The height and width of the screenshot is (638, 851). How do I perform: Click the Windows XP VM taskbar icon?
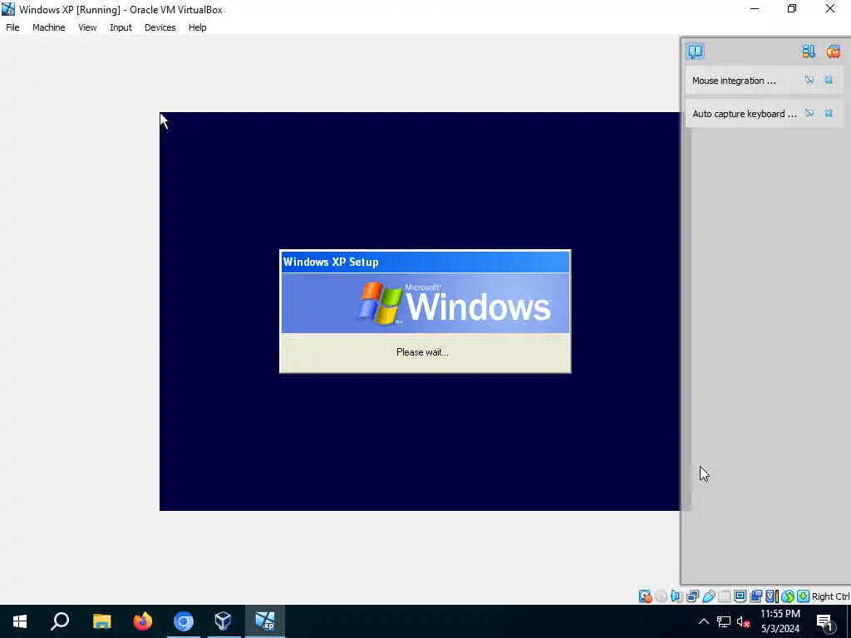coord(265,621)
